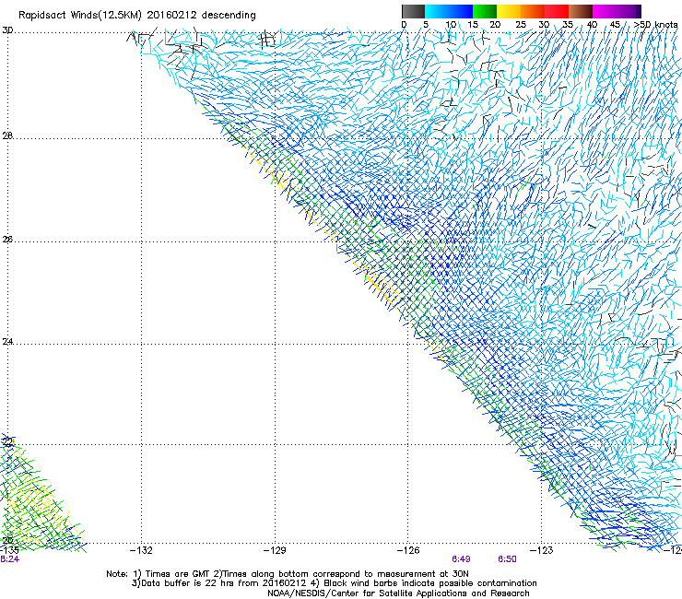Click the purple '6:24' time label
The height and width of the screenshot is (599, 682).
point(9,559)
